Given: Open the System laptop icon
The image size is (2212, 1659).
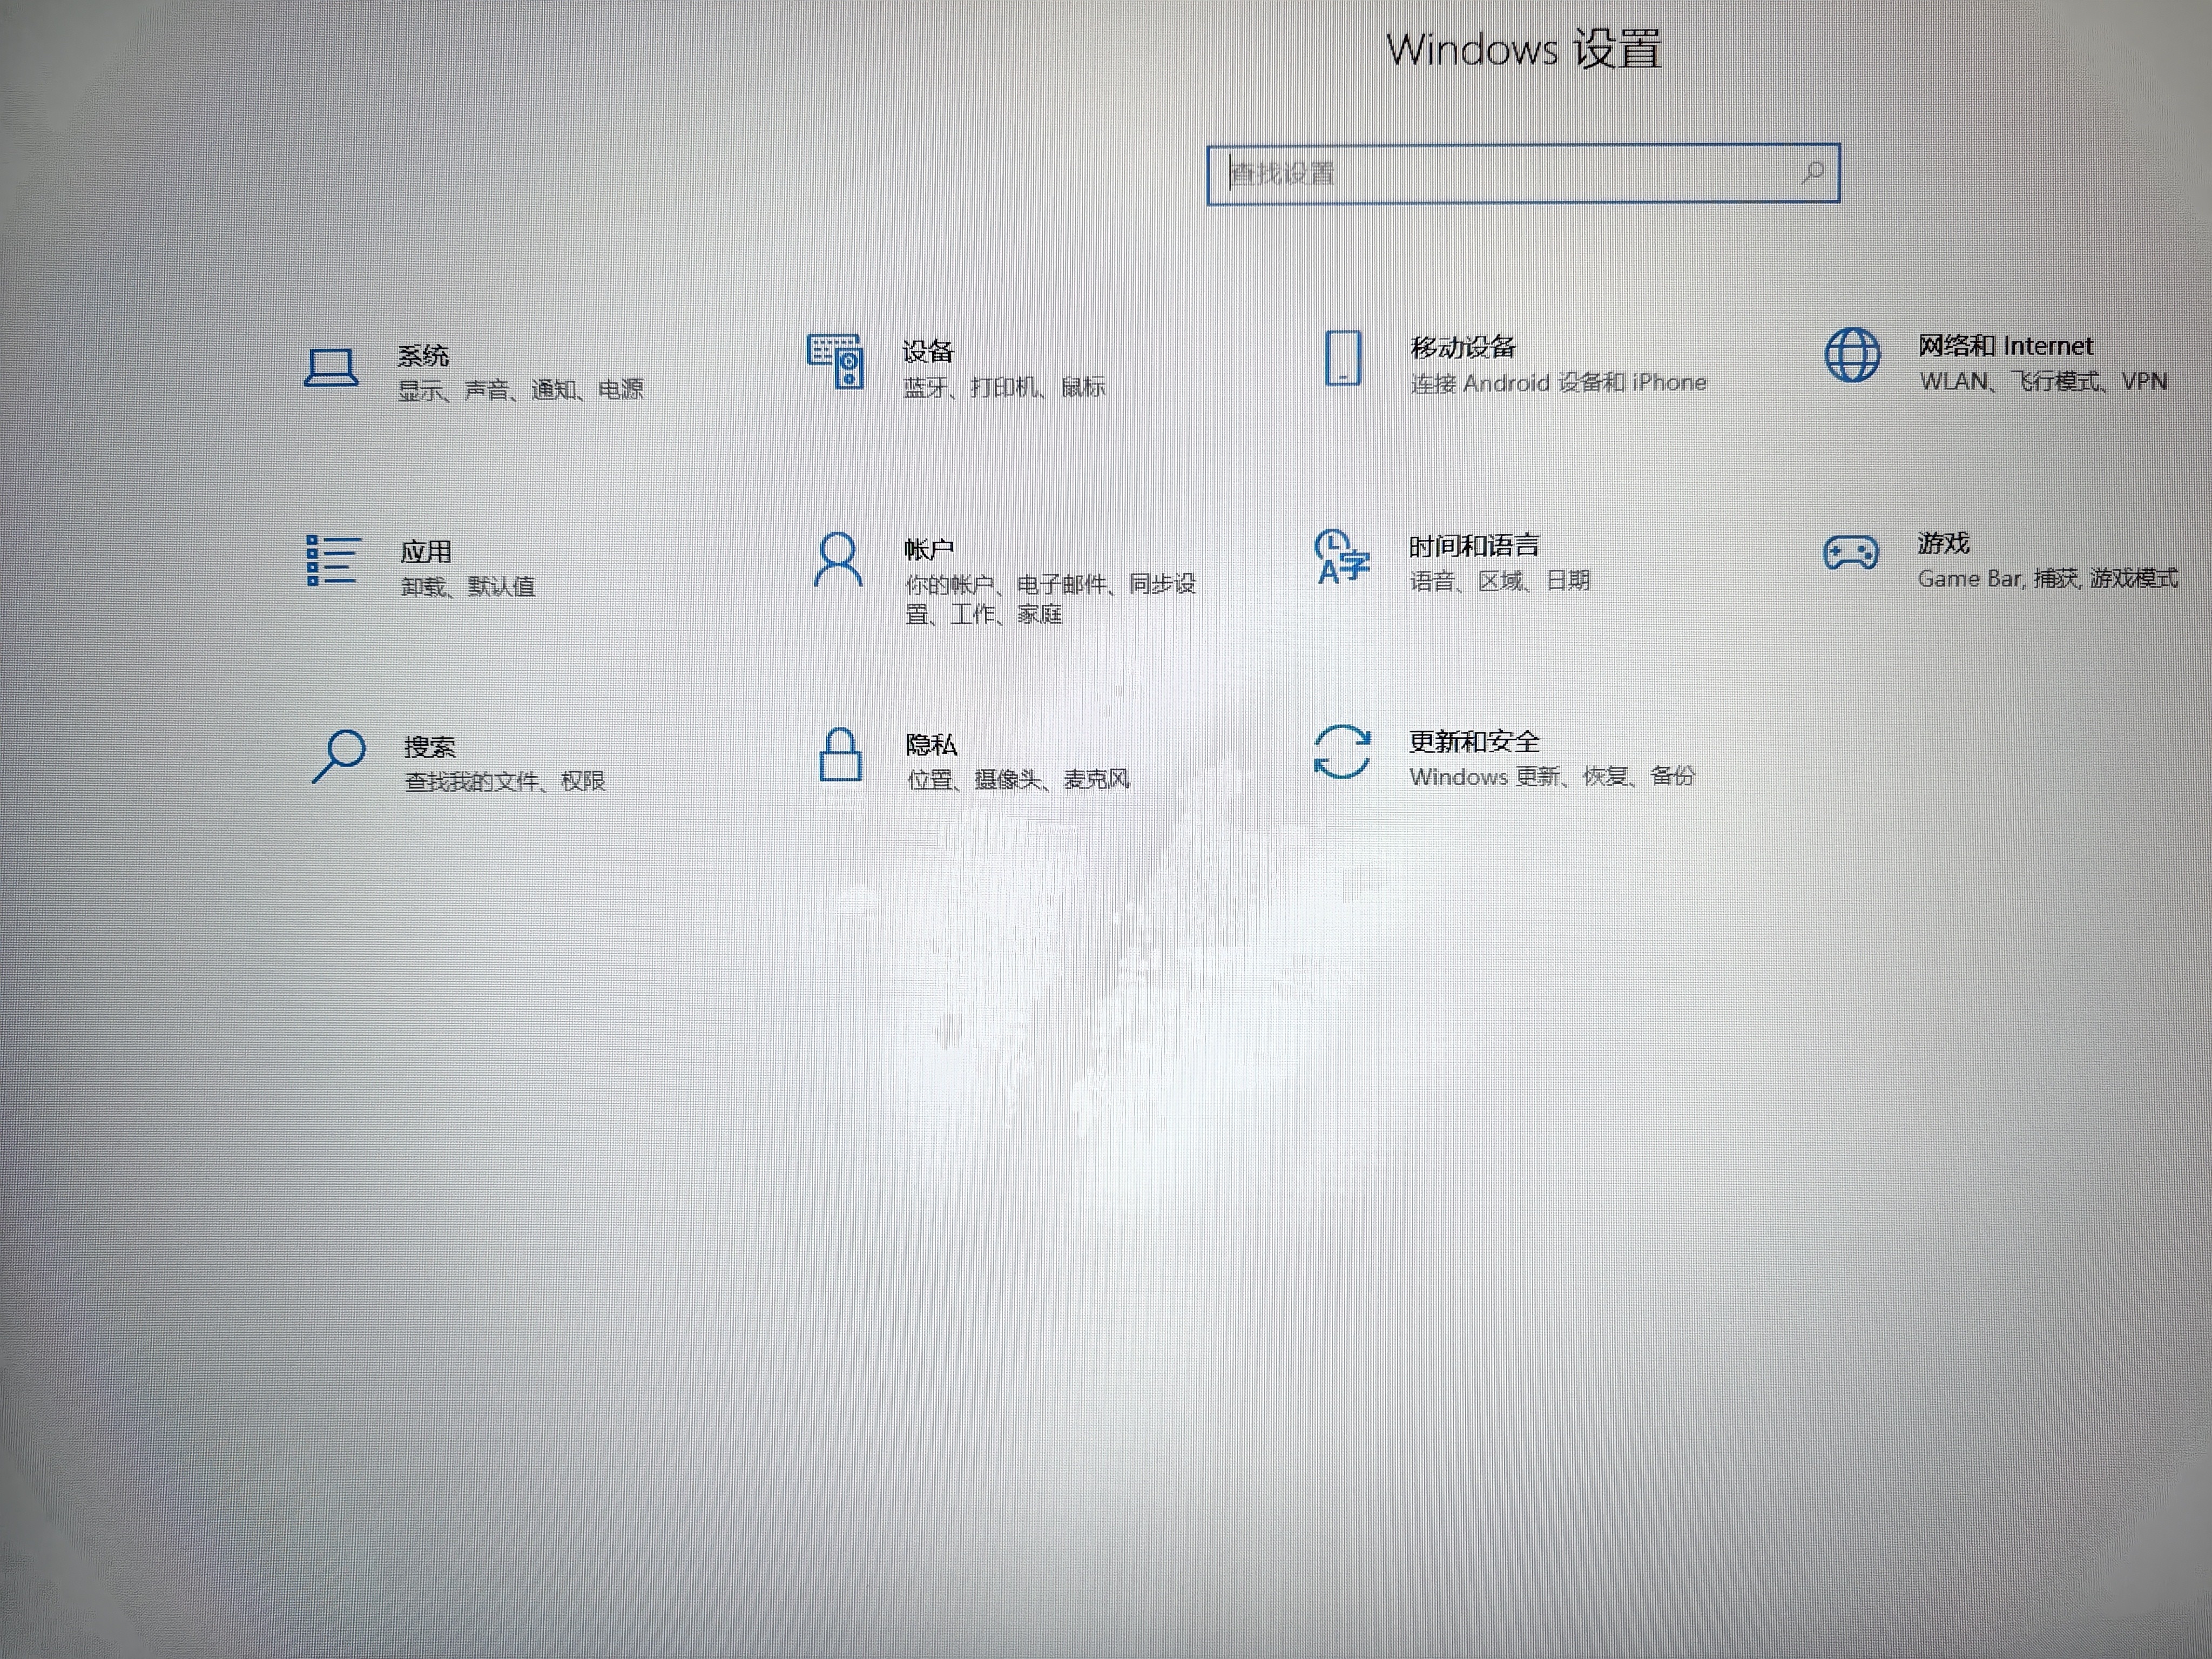Looking at the screenshot, I should (331, 368).
